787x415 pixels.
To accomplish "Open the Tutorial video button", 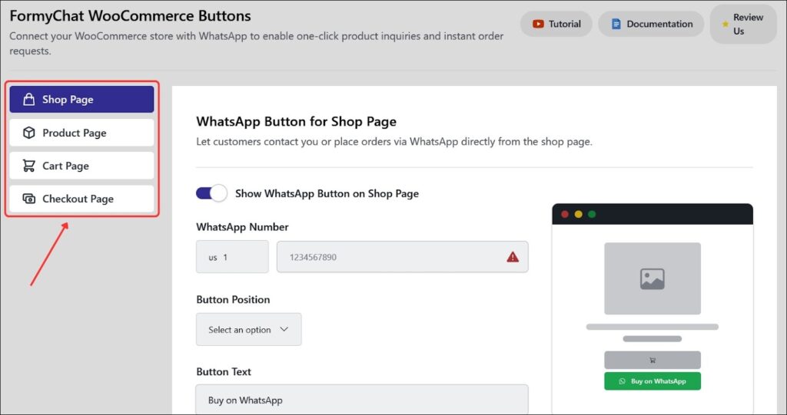I will (x=556, y=24).
